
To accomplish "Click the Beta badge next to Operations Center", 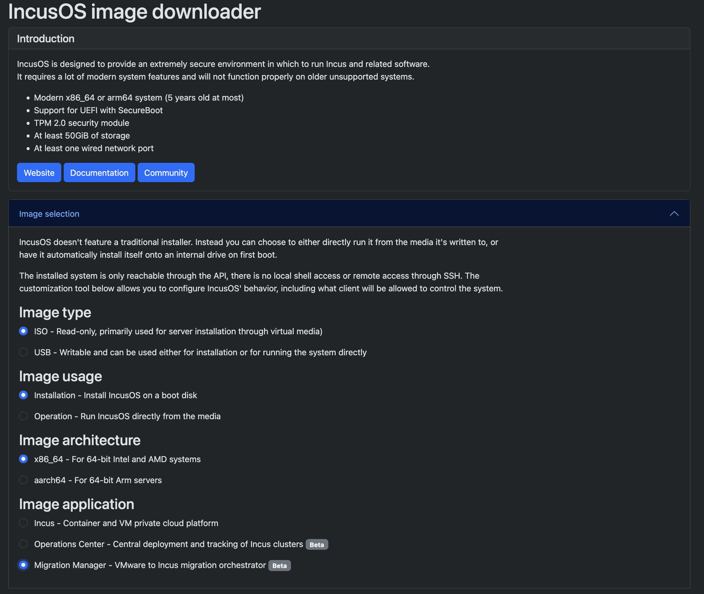I will pyautogui.click(x=317, y=544).
